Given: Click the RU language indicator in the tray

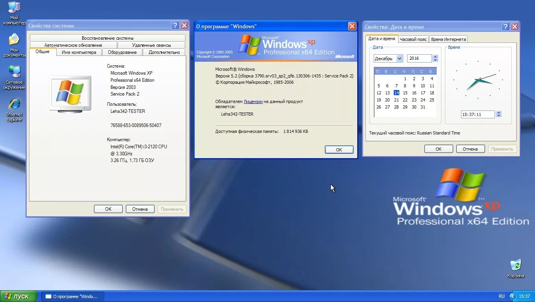Looking at the screenshot, I should tap(502, 296).
